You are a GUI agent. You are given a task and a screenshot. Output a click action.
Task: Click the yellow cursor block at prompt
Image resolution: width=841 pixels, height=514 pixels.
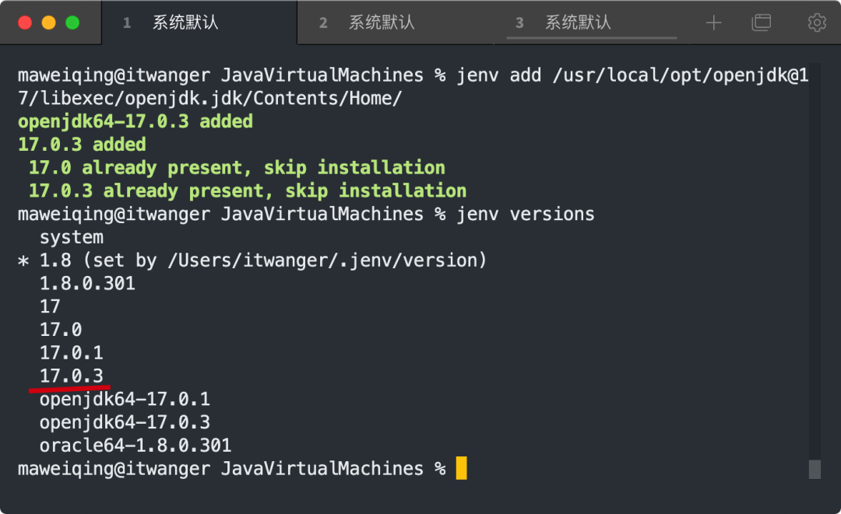pos(461,468)
